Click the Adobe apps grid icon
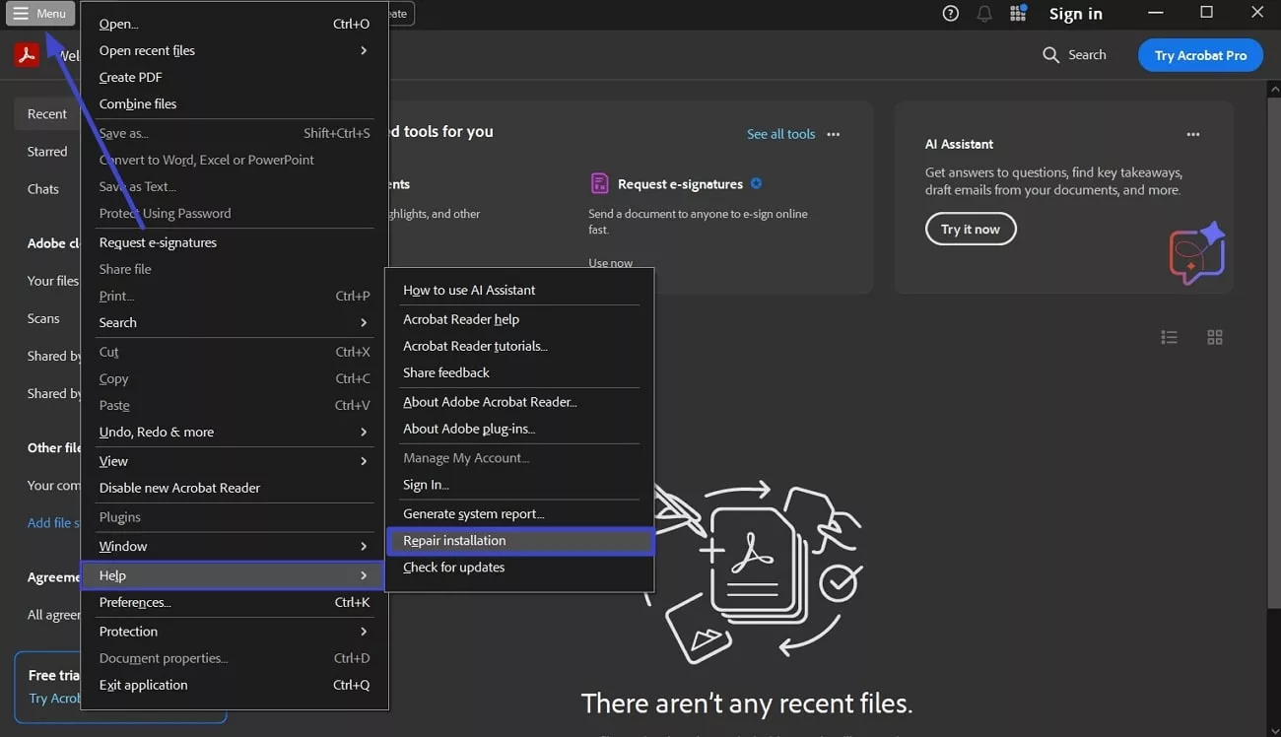Image resolution: width=1281 pixels, height=737 pixels. [x=1018, y=13]
